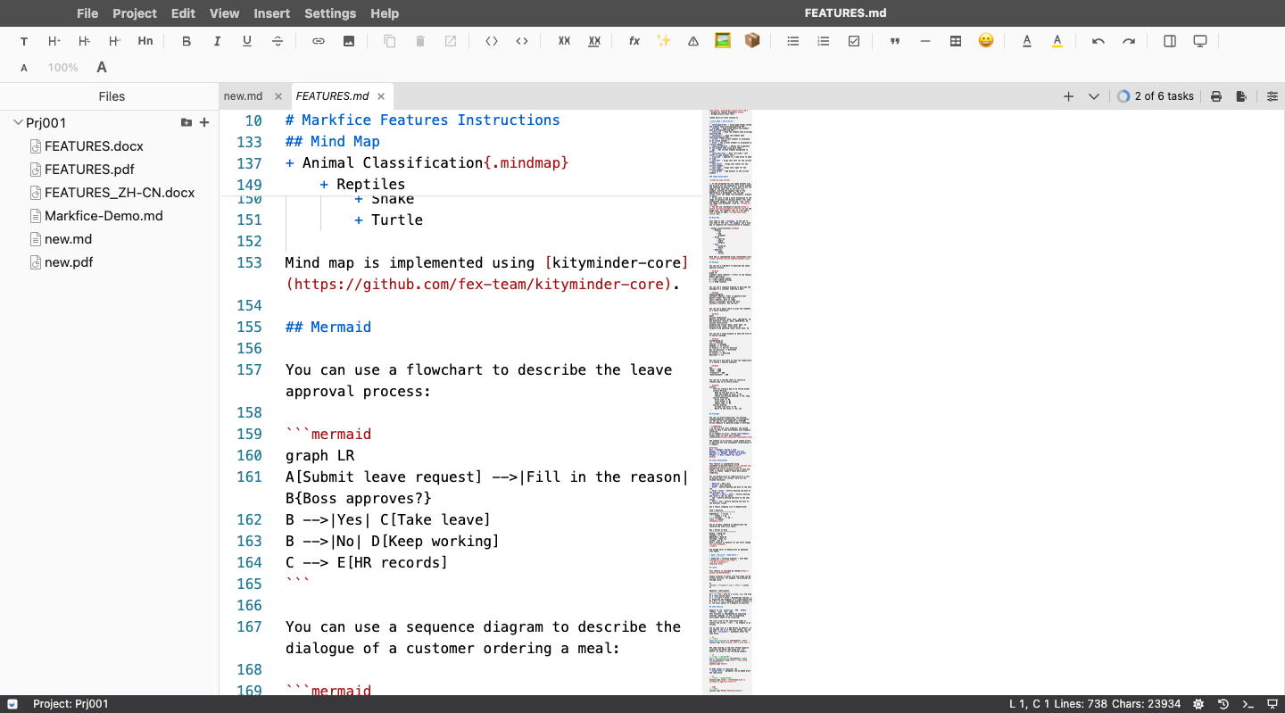The height and width of the screenshot is (713, 1285).
Task: Toggle underline formatting
Action: 247,41
